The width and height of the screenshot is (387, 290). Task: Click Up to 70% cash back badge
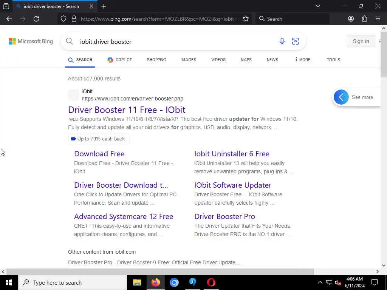coord(99,139)
